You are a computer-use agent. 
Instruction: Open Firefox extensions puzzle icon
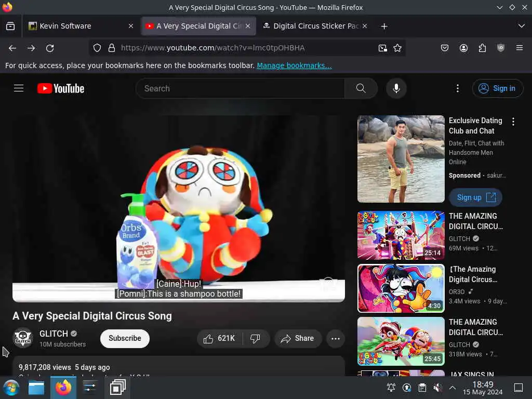tap(482, 48)
